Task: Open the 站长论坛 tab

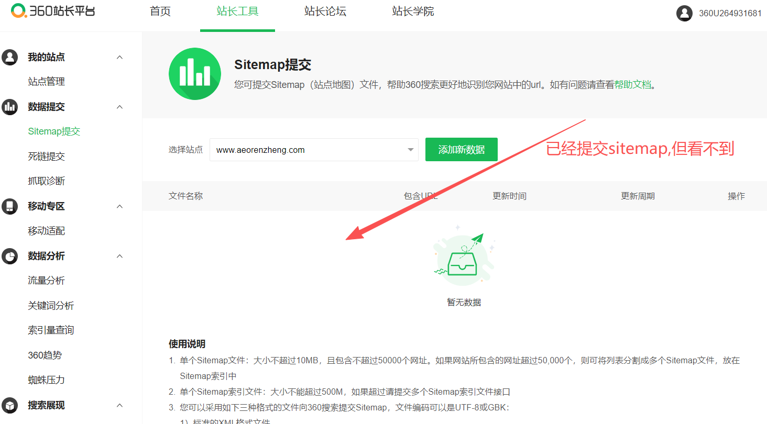Action: (325, 12)
